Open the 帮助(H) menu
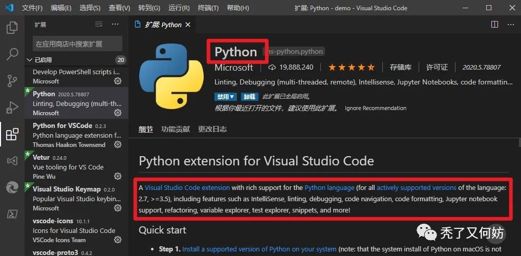This screenshot has height=256, width=521. coord(237,8)
